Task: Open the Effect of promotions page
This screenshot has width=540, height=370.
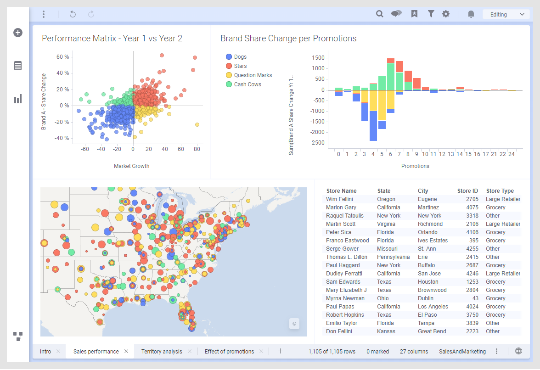Action: pyautogui.click(x=229, y=351)
